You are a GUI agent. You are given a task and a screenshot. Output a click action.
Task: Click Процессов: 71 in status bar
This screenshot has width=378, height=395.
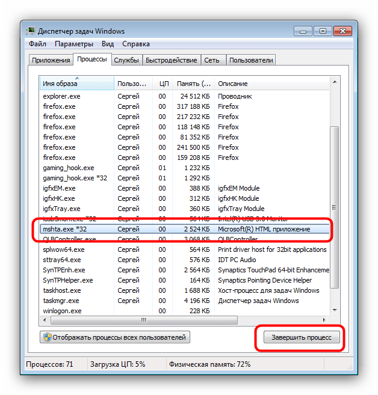point(49,364)
